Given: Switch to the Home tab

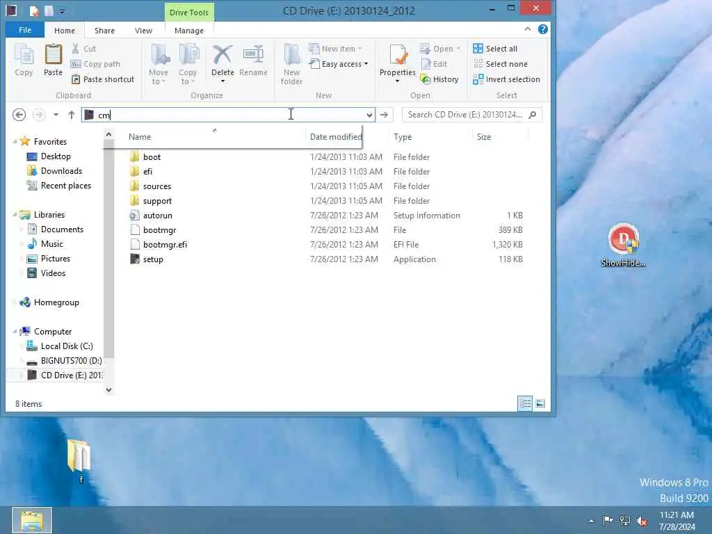Looking at the screenshot, I should click(65, 31).
